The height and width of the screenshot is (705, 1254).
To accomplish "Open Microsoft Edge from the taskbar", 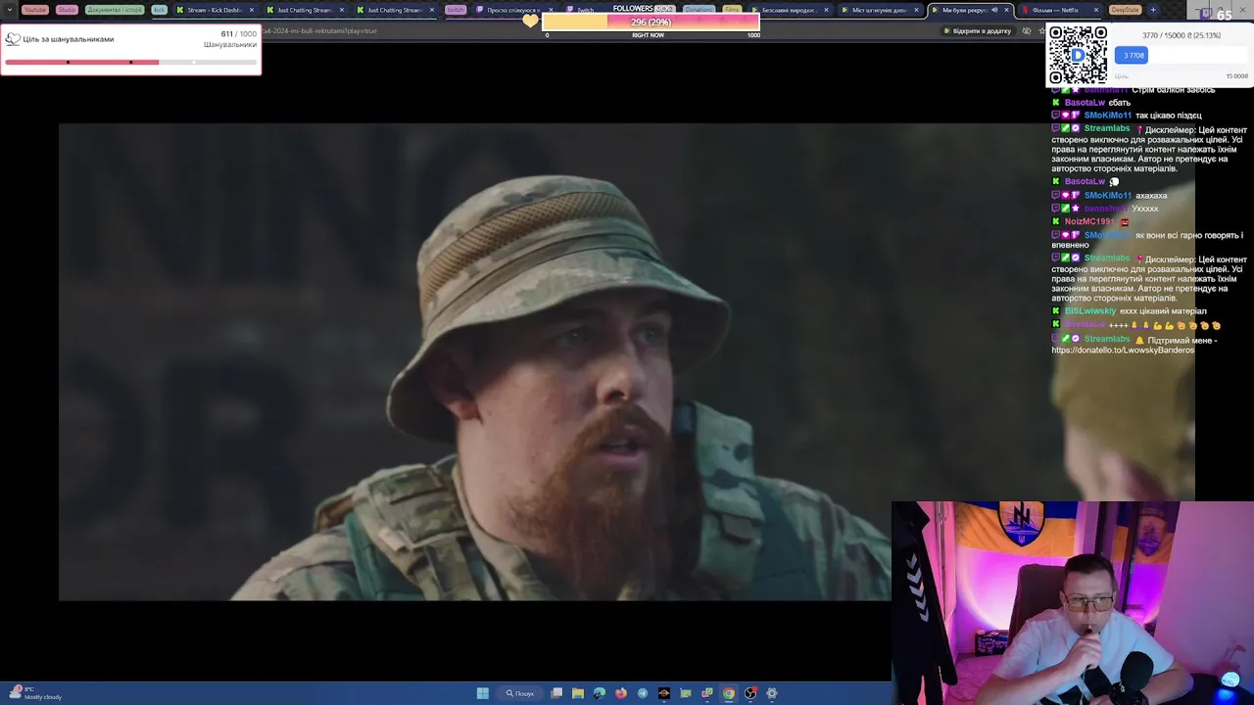I will click(600, 693).
